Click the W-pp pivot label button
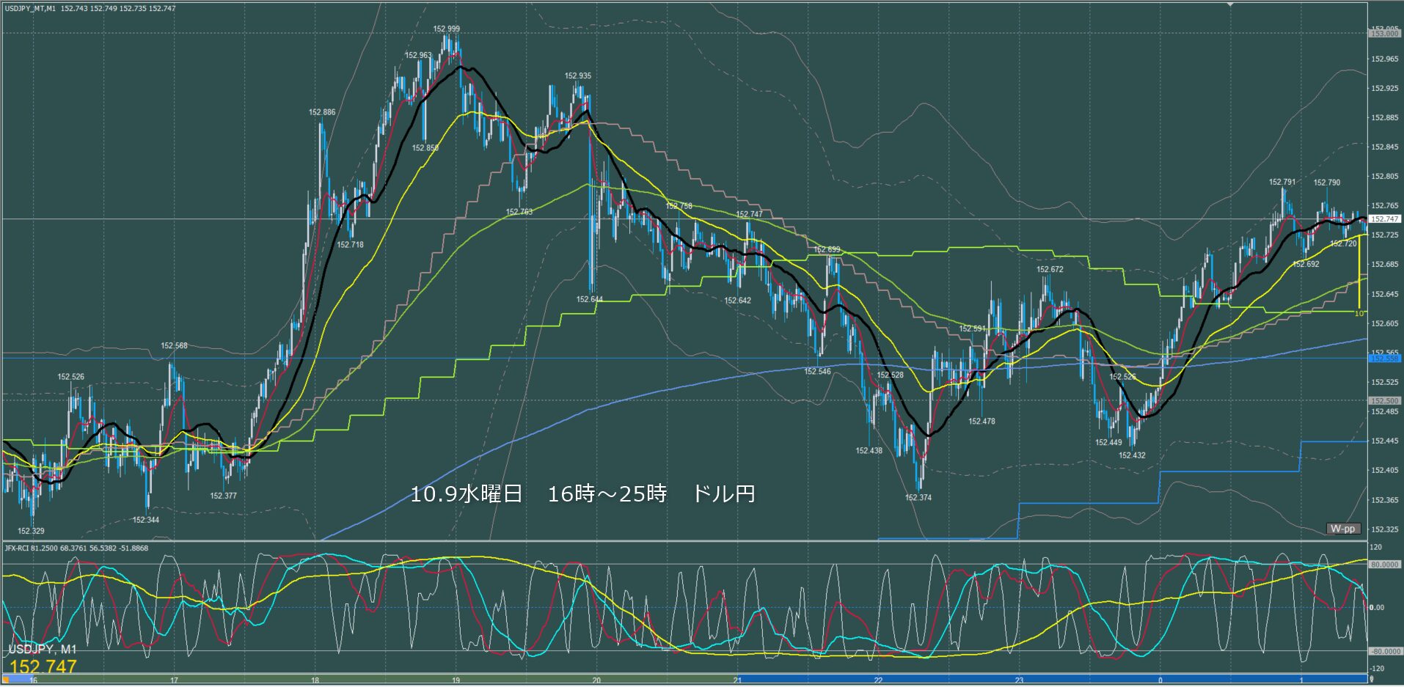1404x687 pixels. (1343, 529)
